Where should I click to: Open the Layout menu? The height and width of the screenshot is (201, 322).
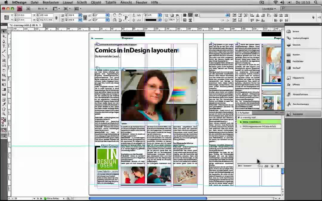click(68, 2)
